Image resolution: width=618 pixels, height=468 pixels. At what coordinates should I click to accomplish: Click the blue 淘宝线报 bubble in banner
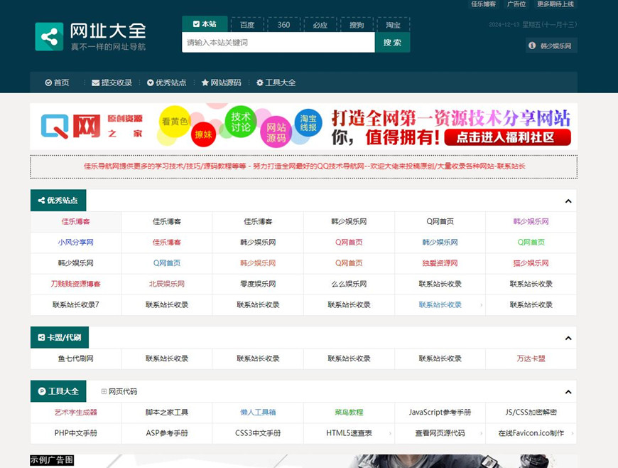(x=308, y=123)
